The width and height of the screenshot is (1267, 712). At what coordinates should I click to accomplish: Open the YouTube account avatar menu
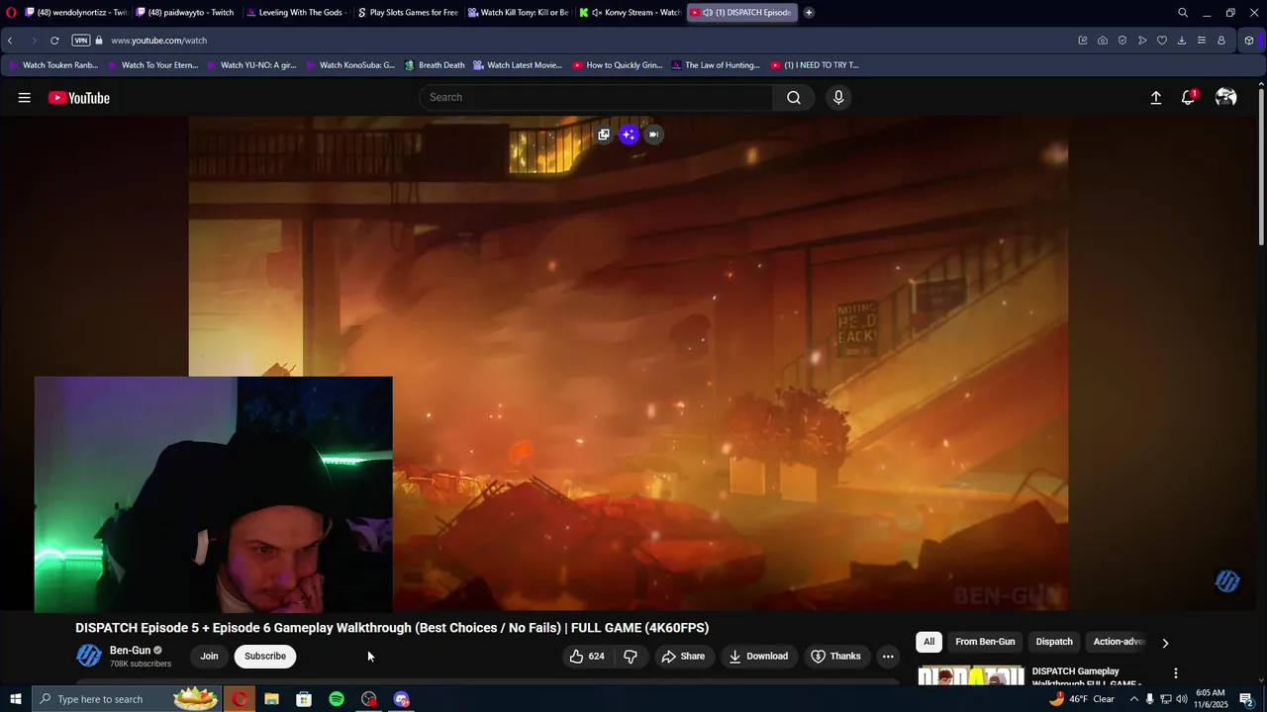[x=1225, y=98]
